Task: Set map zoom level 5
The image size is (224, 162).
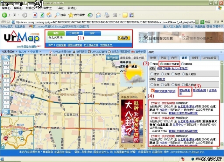Action: [7, 89]
